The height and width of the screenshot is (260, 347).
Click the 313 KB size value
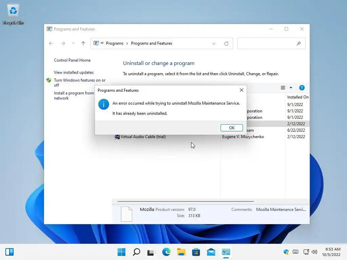[x=194, y=216]
